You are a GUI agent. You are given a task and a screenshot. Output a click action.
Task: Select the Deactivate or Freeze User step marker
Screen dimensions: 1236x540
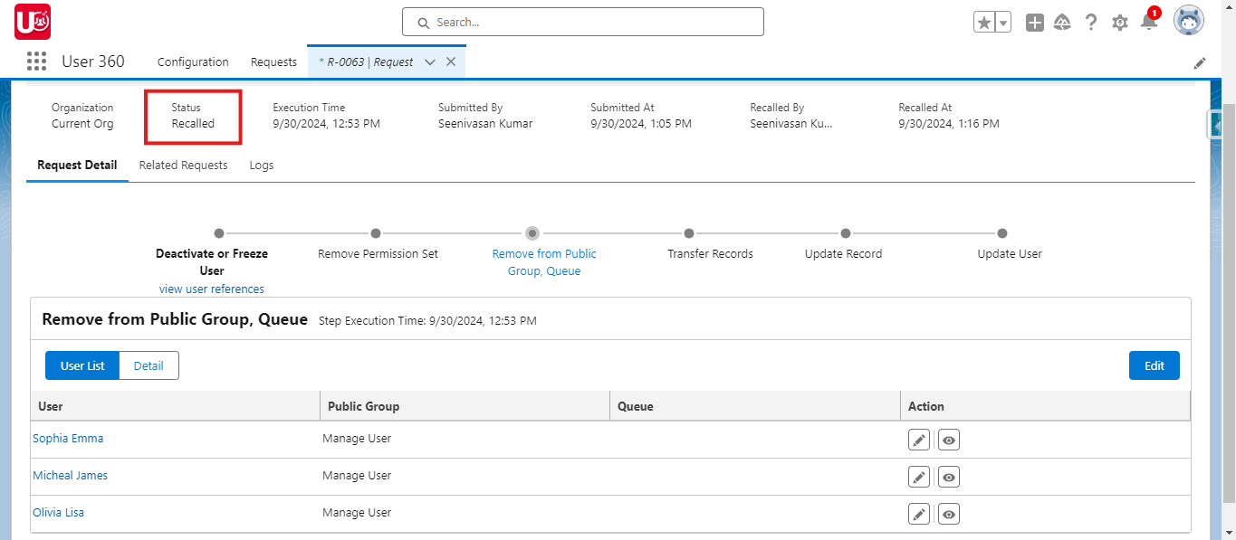[219, 233]
